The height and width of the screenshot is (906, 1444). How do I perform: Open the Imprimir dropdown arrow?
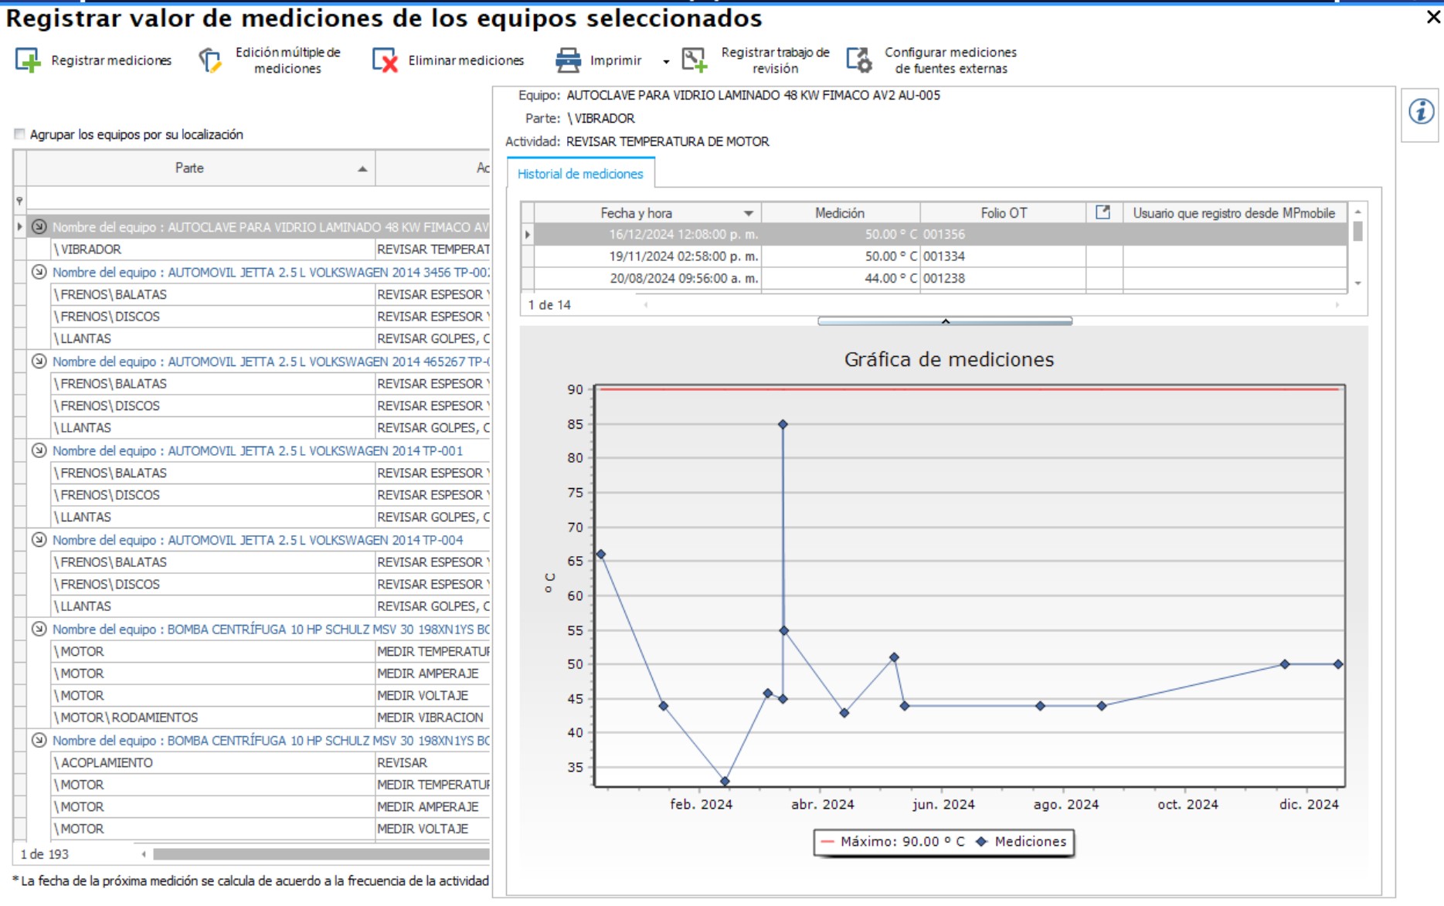coord(666,61)
